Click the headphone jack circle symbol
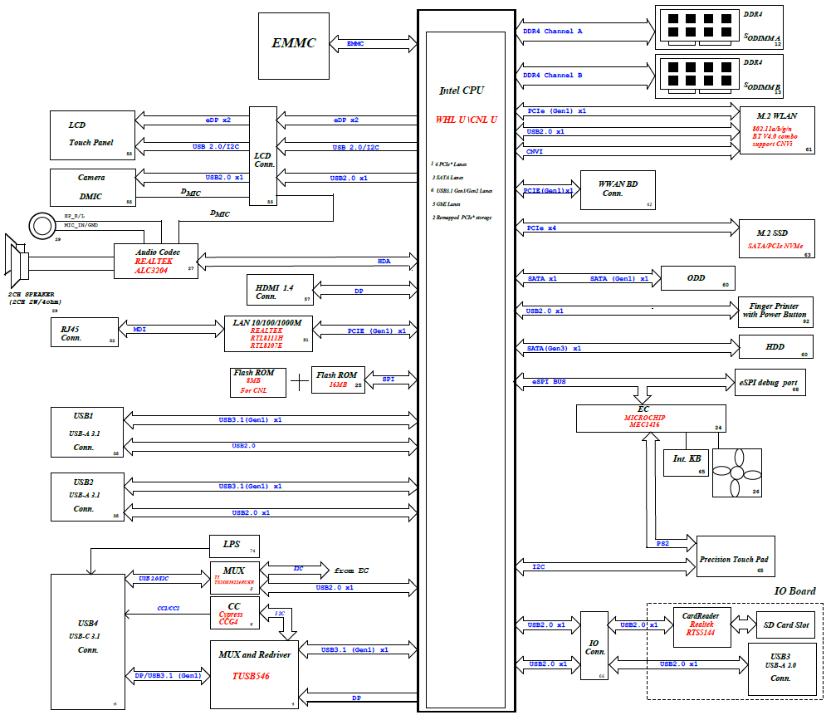Viewport: 831px width, 715px height. [42, 224]
